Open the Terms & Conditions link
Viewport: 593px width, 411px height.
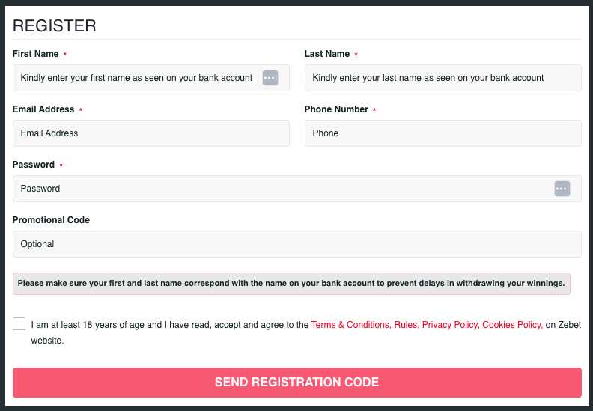(x=351, y=325)
